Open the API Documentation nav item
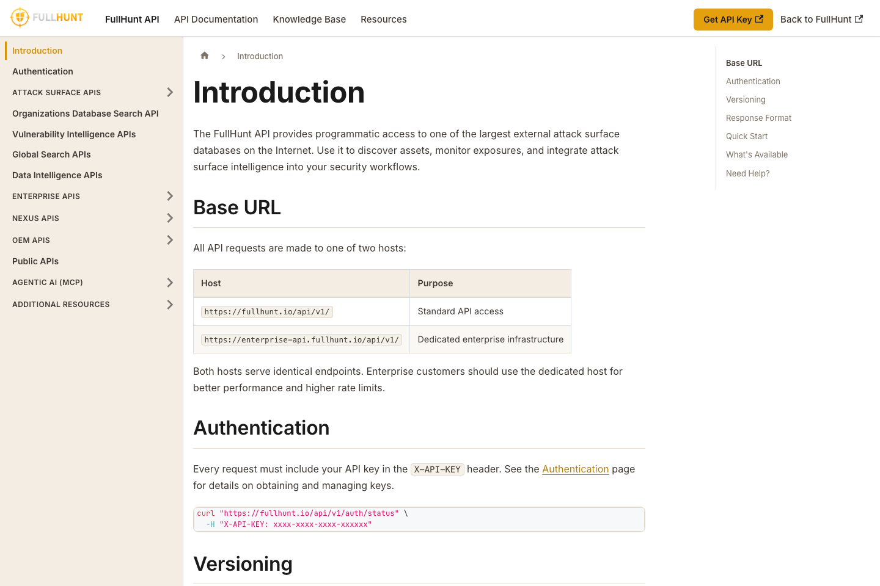 [x=216, y=19]
